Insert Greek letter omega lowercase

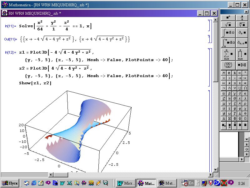229,114
